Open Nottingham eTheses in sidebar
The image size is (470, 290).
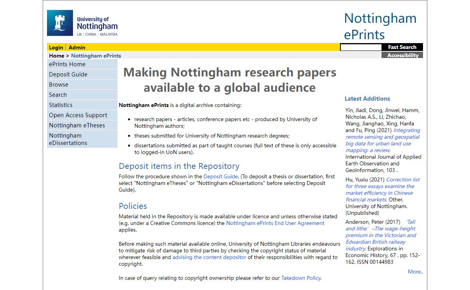tap(82, 125)
